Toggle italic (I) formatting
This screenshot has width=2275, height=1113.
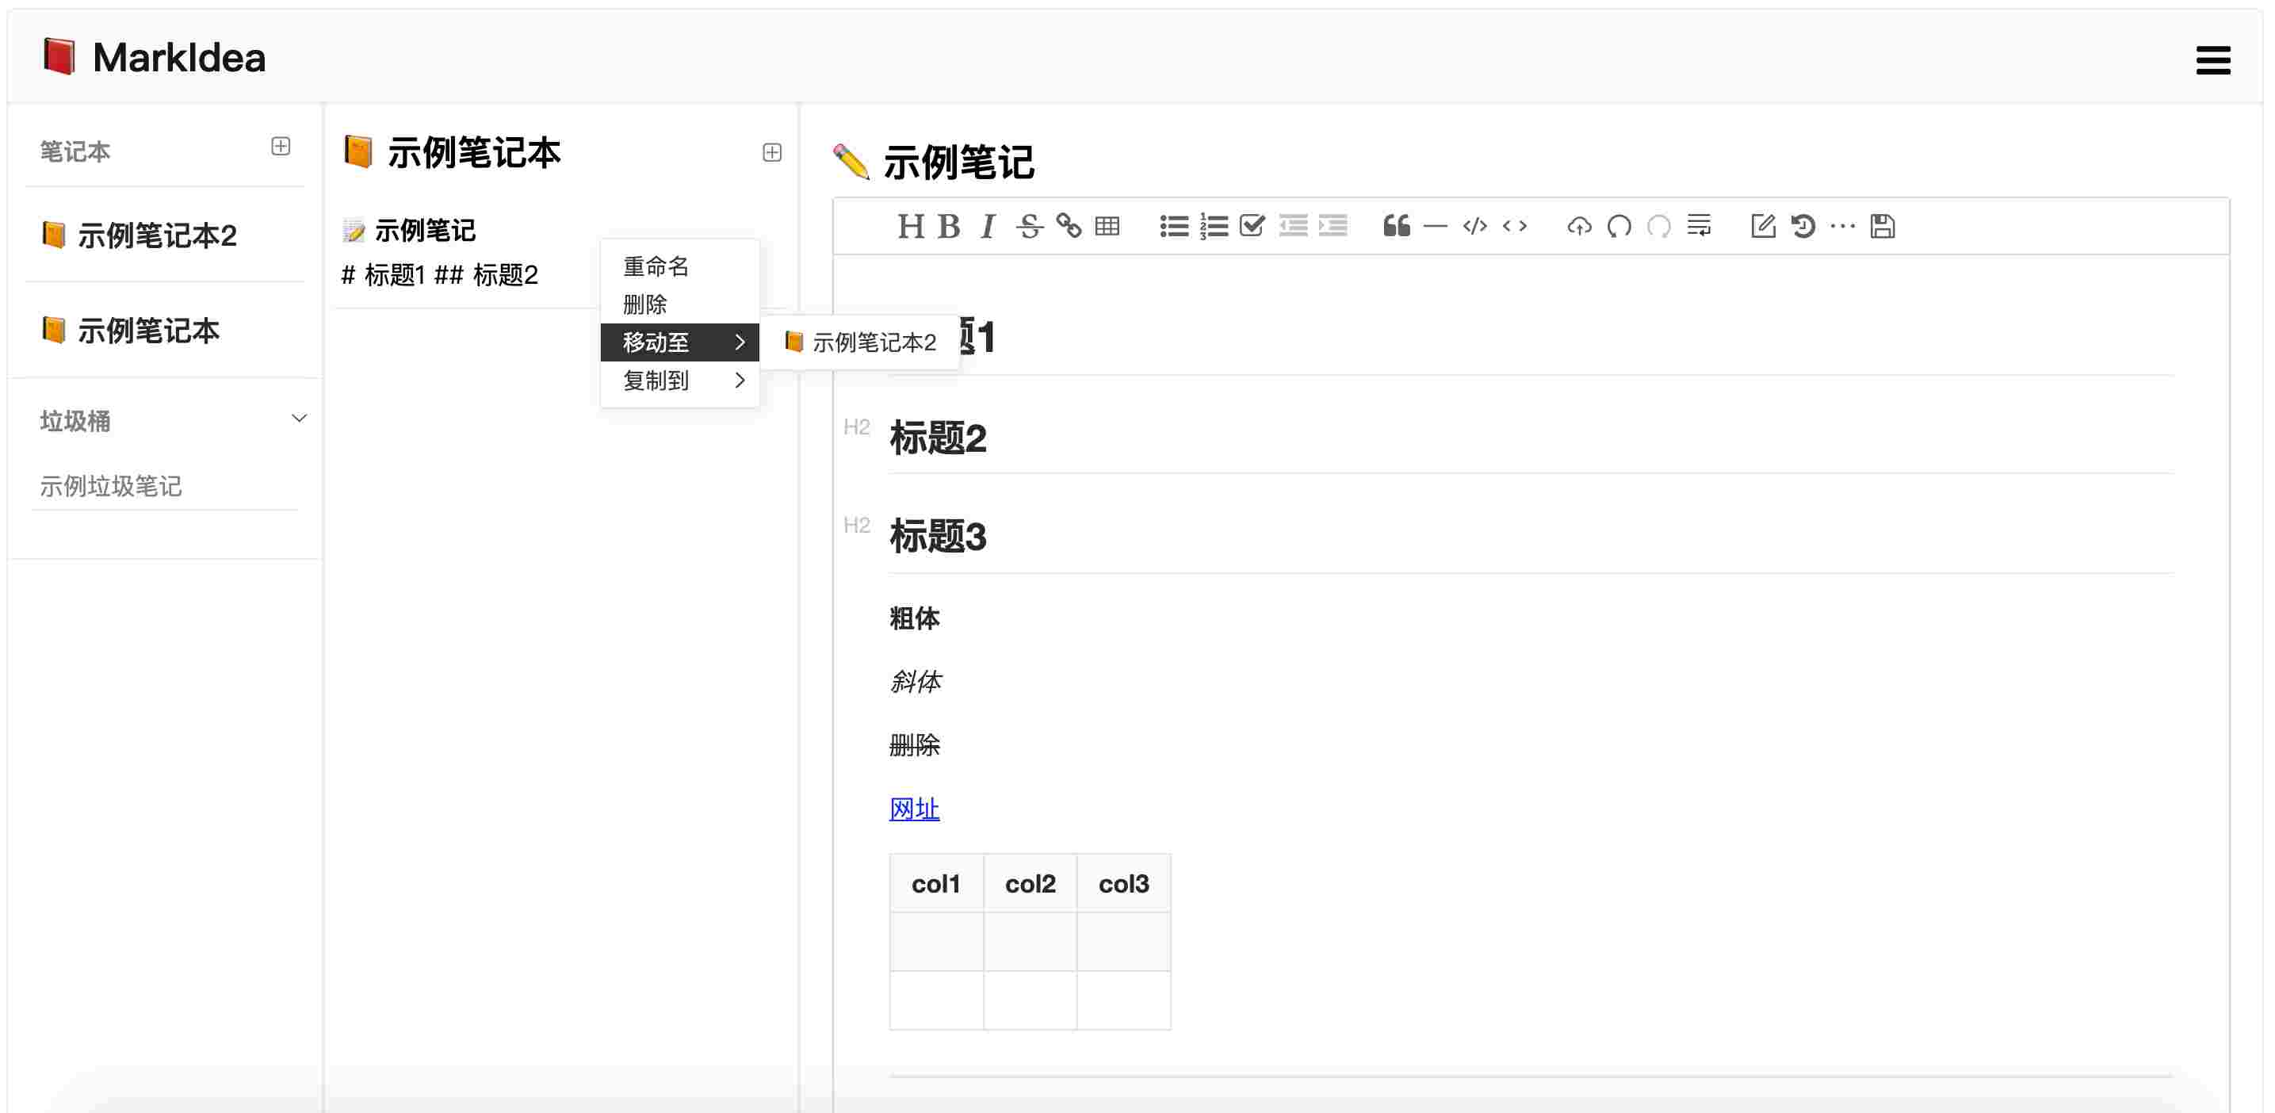click(x=988, y=227)
